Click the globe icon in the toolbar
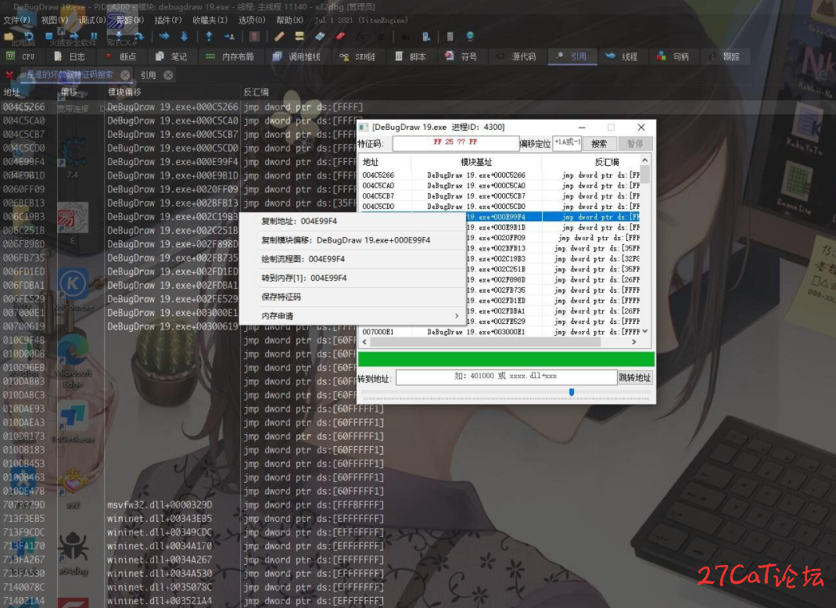The image size is (836, 608). (470, 36)
